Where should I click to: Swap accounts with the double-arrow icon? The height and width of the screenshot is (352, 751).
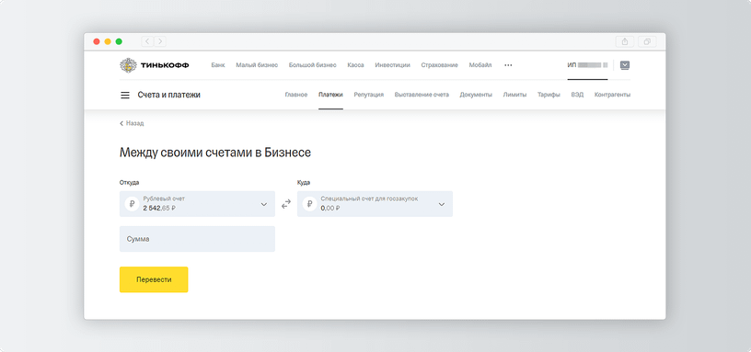(x=286, y=204)
